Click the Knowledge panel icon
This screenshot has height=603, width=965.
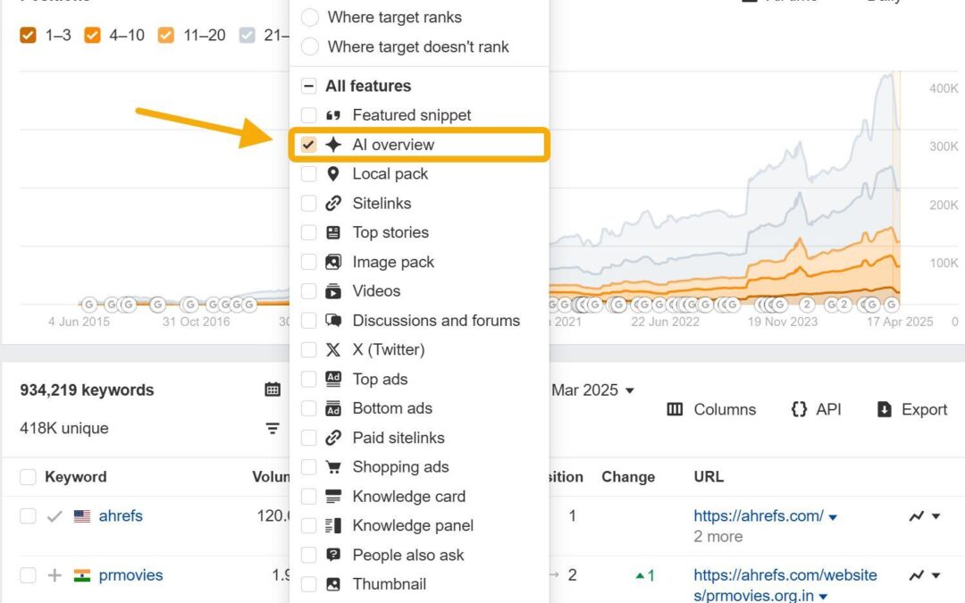click(x=333, y=525)
